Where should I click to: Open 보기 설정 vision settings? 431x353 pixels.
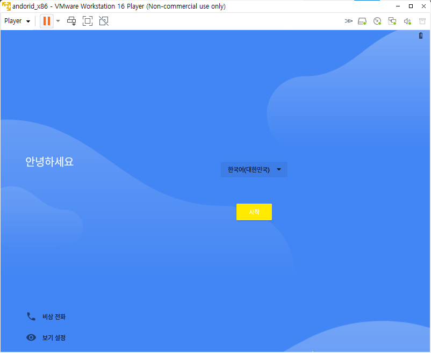[46, 337]
